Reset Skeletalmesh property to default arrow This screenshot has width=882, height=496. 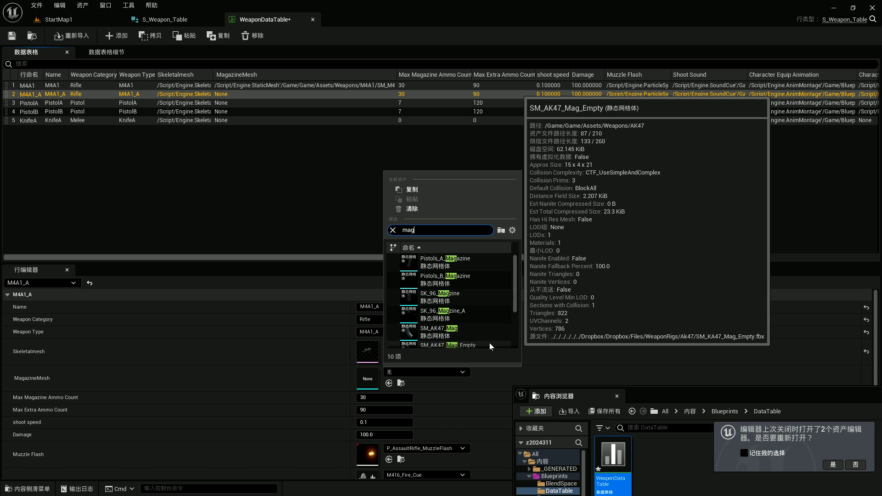(866, 351)
